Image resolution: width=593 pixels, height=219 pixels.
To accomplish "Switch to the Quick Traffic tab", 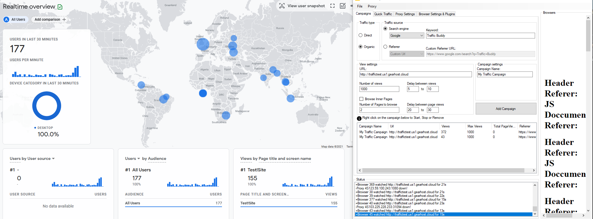I will pyautogui.click(x=383, y=14).
